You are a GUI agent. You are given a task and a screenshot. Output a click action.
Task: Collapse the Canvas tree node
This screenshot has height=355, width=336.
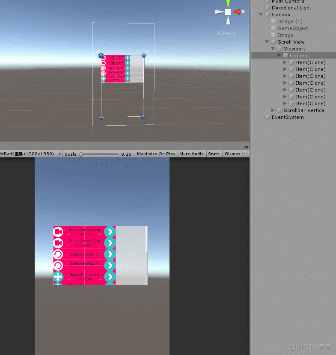click(x=261, y=15)
